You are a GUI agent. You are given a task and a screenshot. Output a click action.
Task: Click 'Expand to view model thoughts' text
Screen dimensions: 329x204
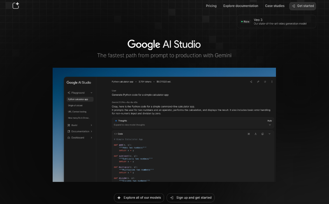(129, 125)
